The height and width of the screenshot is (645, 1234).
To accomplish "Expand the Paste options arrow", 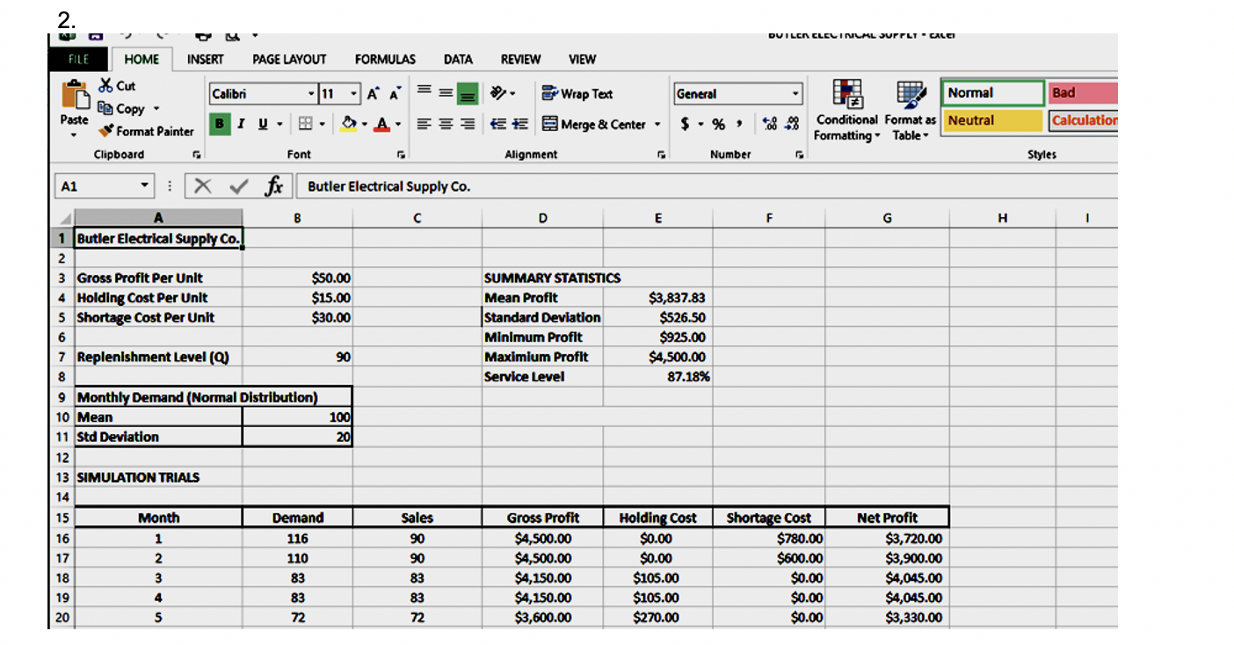I will (x=74, y=134).
